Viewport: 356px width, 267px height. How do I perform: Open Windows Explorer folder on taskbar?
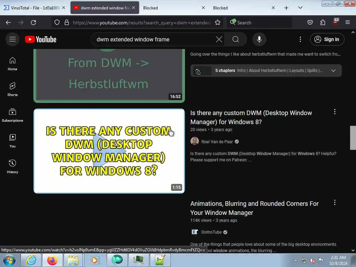73,260
